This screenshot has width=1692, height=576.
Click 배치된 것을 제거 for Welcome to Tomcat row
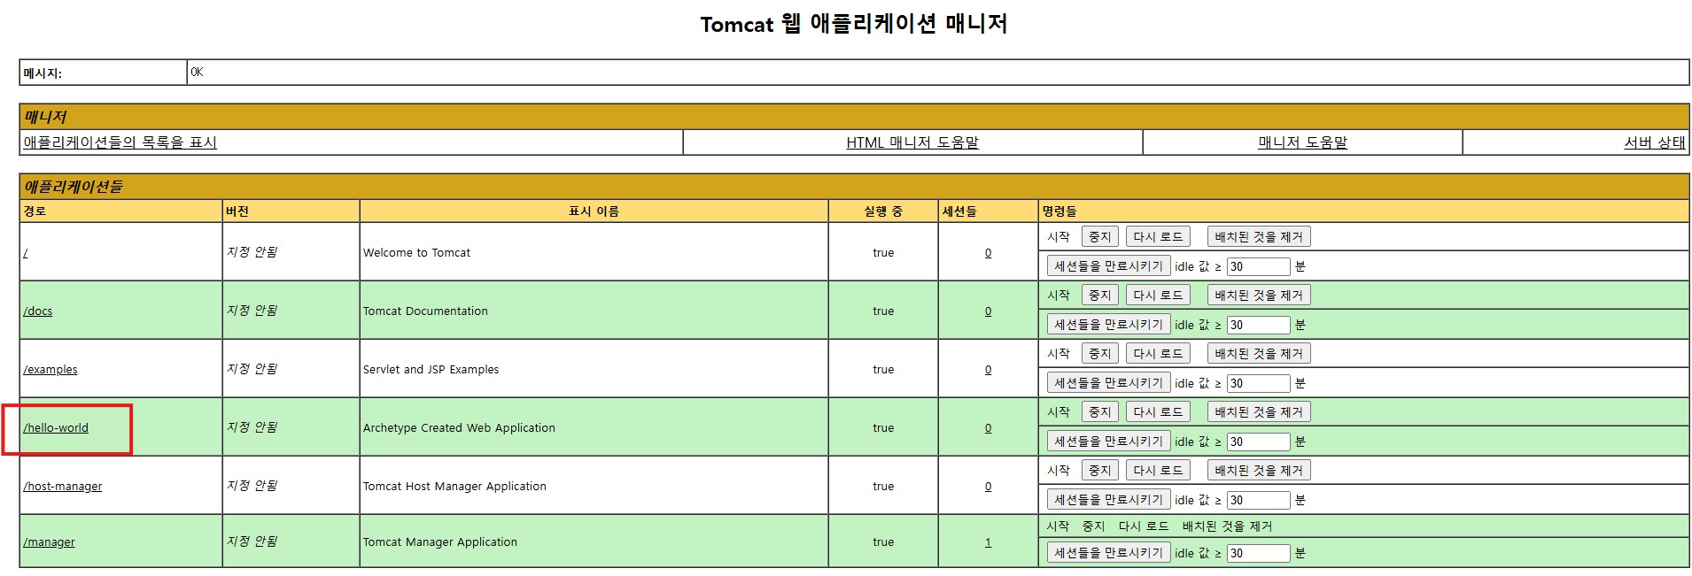1259,237
